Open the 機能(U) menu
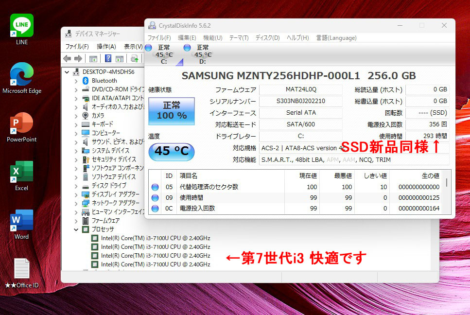Image resolution: width=470 pixels, height=315 pixels. [213, 38]
